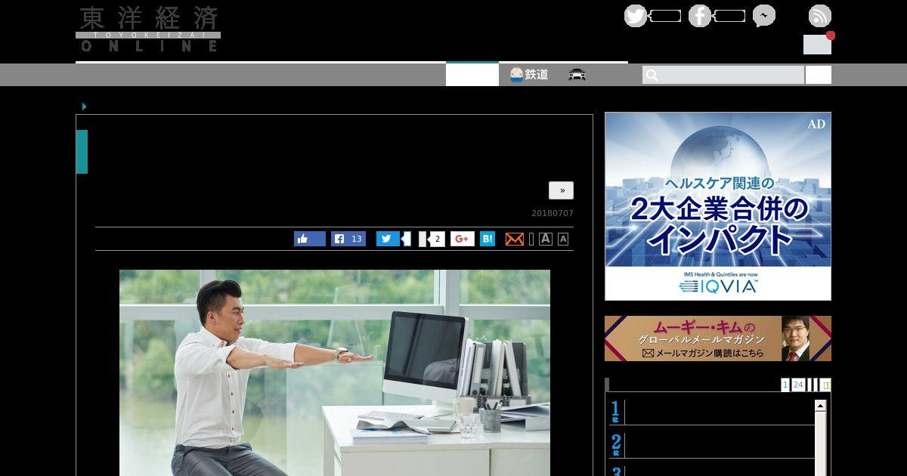Email the article via envelope icon
Screen dimensions: 907x476
(515, 239)
